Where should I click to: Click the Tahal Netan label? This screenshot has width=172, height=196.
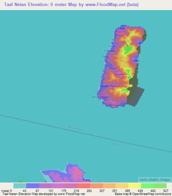point(100,97)
